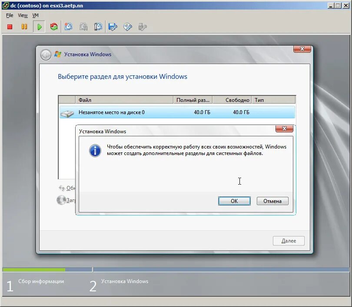
Task: Click the Windows flag icon in wizard title
Action: (x=58, y=54)
